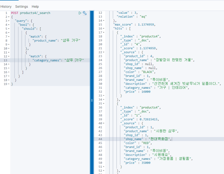The height and width of the screenshot is (174, 224).
Task: Click brand_name "루이비똥" on response line 47
Action: pyautogui.click(x=159, y=151)
